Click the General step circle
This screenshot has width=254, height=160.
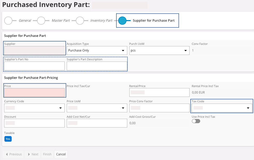pos(9,21)
